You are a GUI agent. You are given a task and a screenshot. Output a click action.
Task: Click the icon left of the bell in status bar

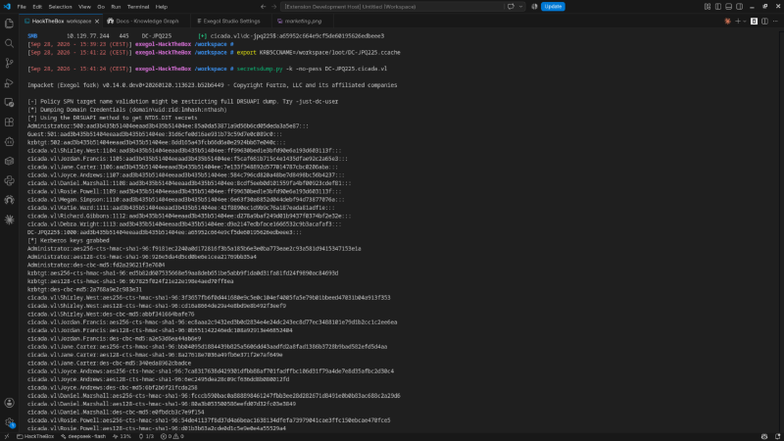[764, 436]
